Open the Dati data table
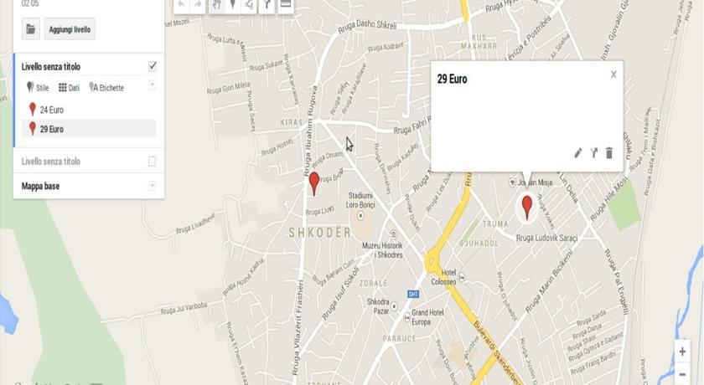Screen dimensions: 704x385 coord(69,88)
